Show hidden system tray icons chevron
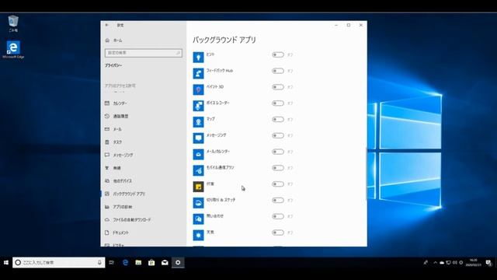Viewport: 497px width, 280px height. coord(435,263)
